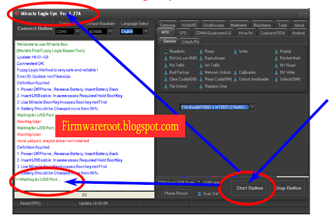
Task: Click the Stop Button
Action: click(288, 188)
